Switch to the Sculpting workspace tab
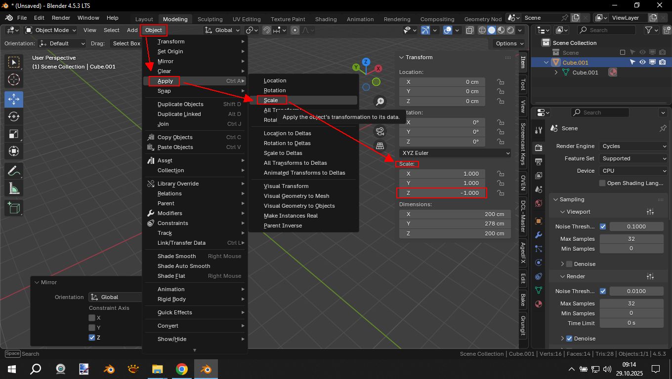The height and width of the screenshot is (379, 672). point(210,19)
